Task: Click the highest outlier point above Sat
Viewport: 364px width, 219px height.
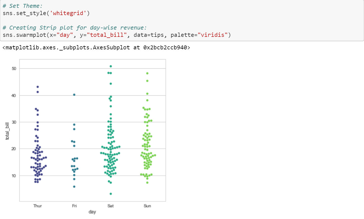Action: [x=111, y=66]
